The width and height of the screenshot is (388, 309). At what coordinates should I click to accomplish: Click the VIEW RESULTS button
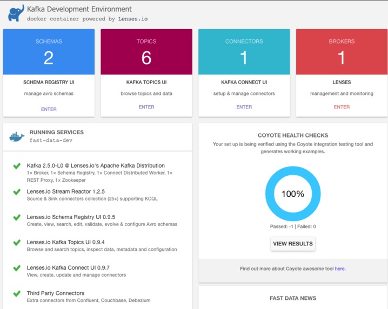coord(293,244)
